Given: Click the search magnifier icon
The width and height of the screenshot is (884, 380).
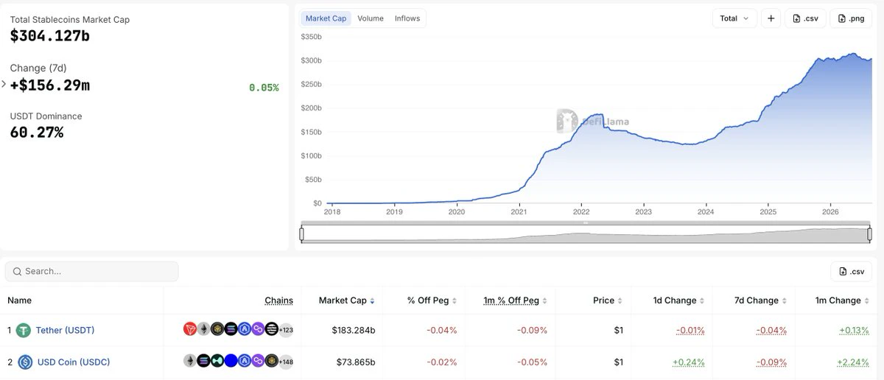Looking at the screenshot, I should [16, 271].
